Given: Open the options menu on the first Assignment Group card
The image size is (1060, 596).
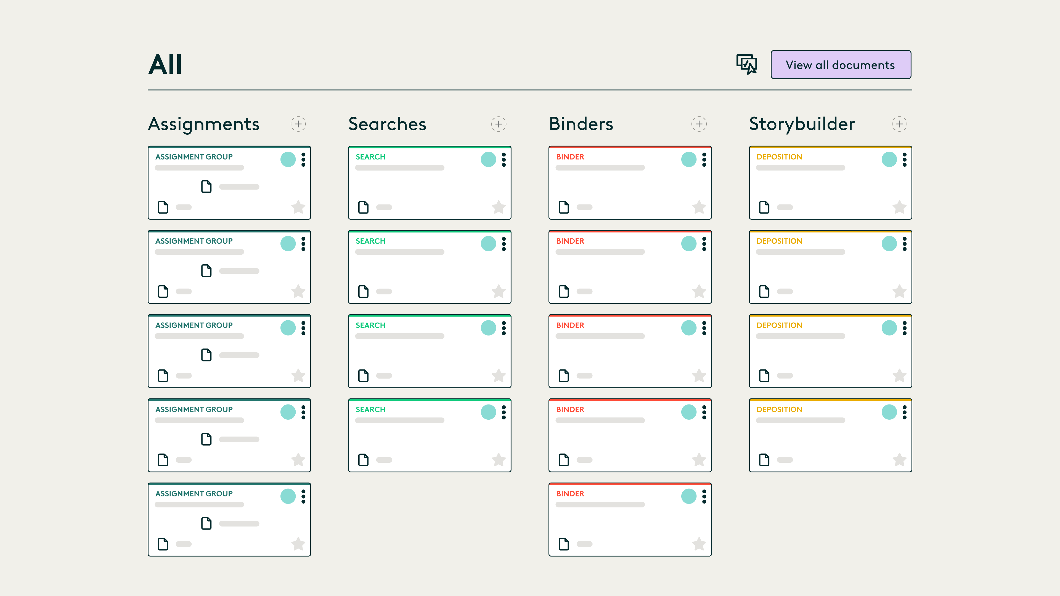Looking at the screenshot, I should point(304,159).
